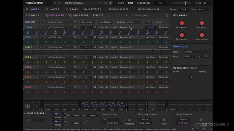Set SEQ A lane to forward playback
The image size is (234, 131).
click(90, 57)
